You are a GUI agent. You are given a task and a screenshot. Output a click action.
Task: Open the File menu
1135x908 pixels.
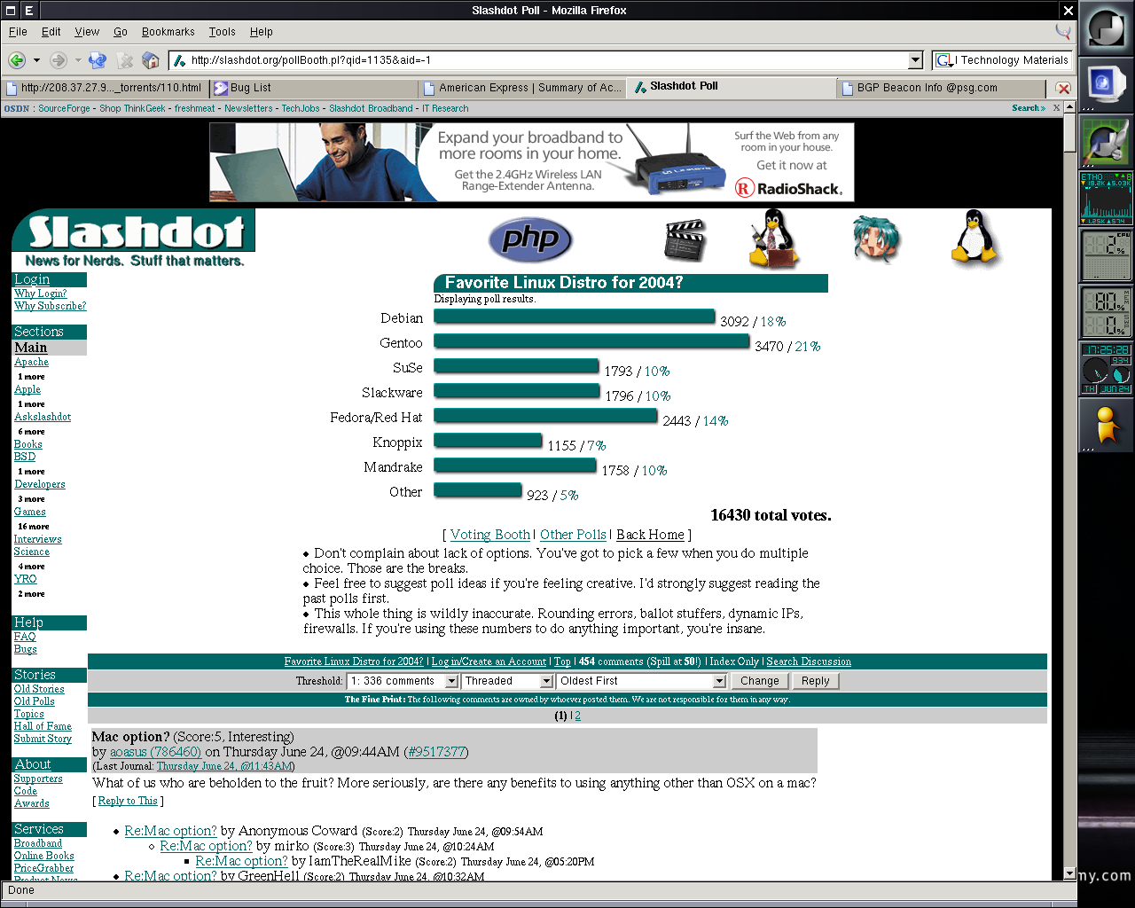tap(18, 32)
